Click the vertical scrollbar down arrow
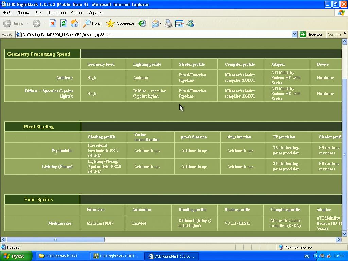Viewport: 348px width, 261px height. [345, 233]
